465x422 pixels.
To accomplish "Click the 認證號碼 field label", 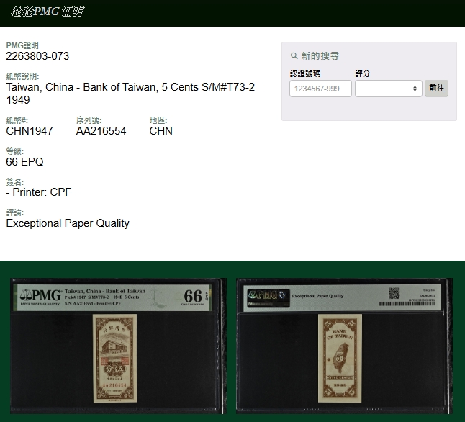I will (305, 73).
